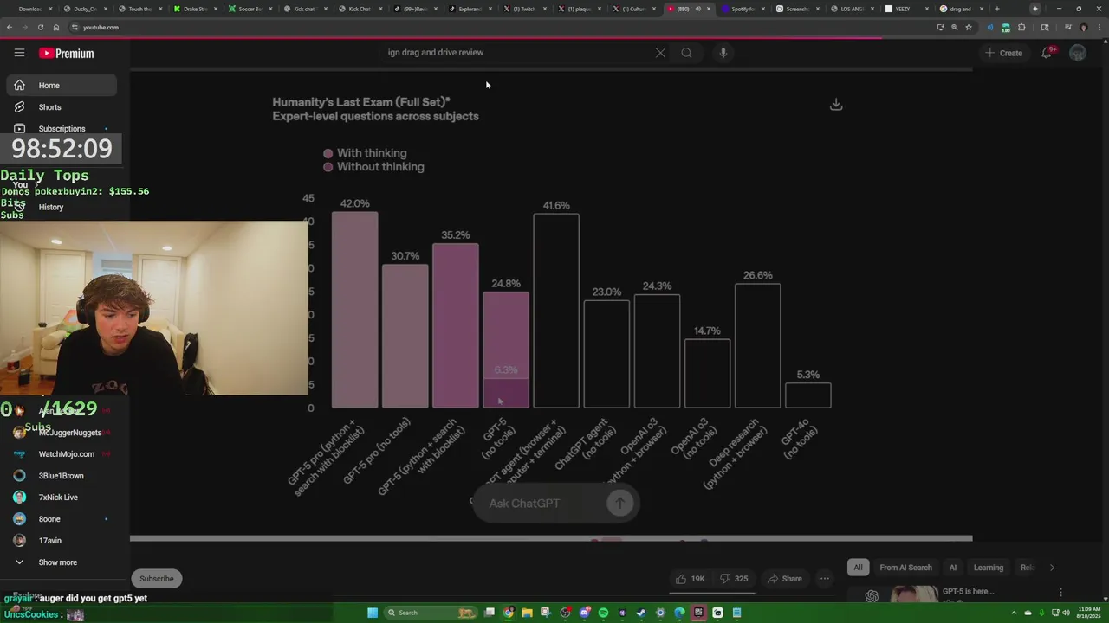1109x623 pixels.
Task: Select the All filter chip
Action: [858, 568]
